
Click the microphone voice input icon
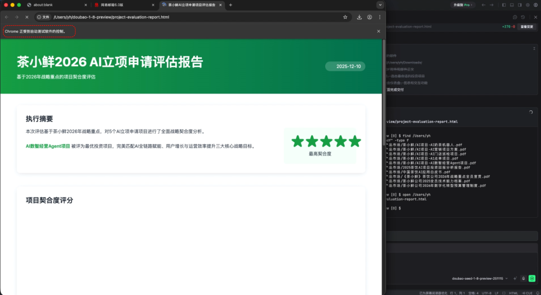[524, 279]
